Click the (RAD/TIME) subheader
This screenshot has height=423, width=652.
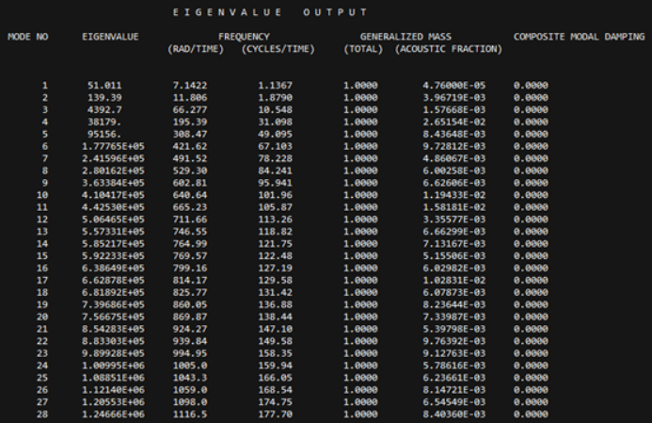(196, 49)
